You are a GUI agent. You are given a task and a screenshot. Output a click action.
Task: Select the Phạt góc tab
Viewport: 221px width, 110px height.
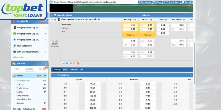click(x=74, y=70)
